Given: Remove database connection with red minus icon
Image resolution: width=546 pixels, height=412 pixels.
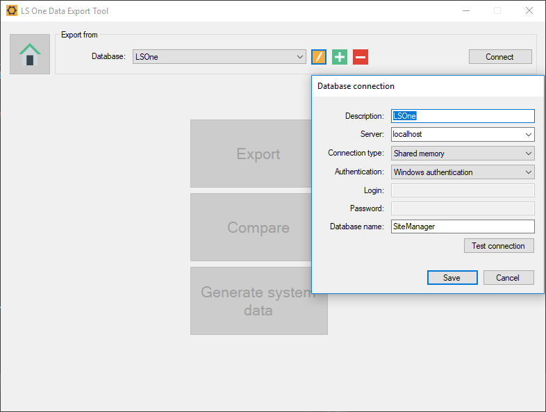Looking at the screenshot, I should 361,57.
